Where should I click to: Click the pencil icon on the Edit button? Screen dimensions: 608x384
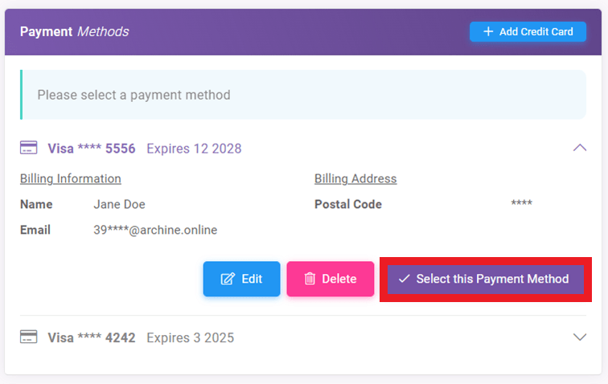point(228,280)
